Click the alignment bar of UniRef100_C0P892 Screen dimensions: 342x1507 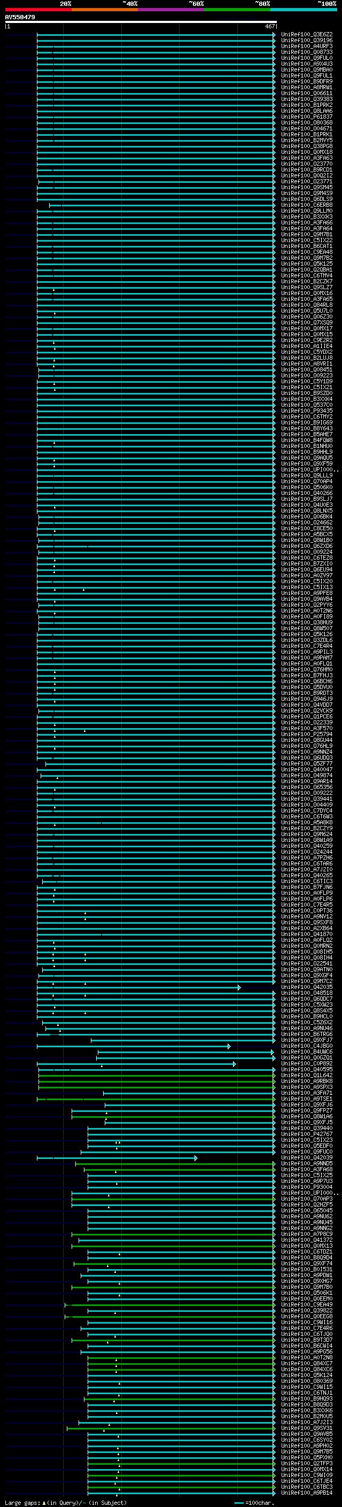[x=136, y=1064]
